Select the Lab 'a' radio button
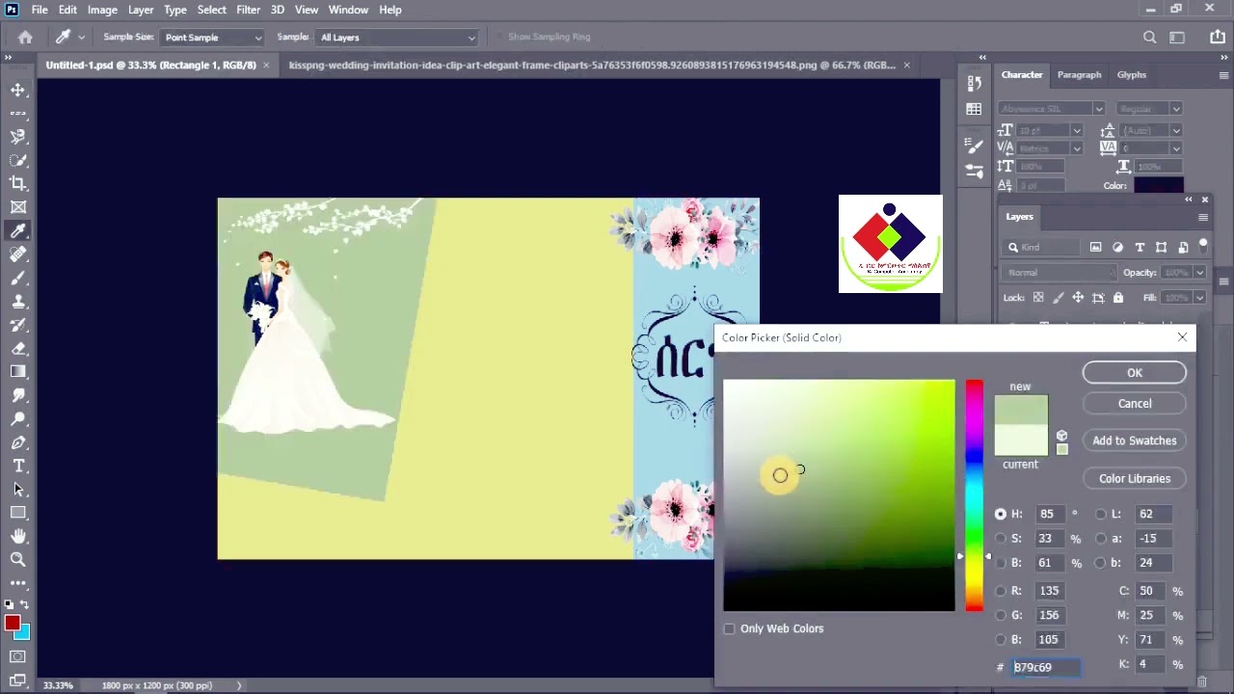1234x694 pixels. tap(1101, 539)
